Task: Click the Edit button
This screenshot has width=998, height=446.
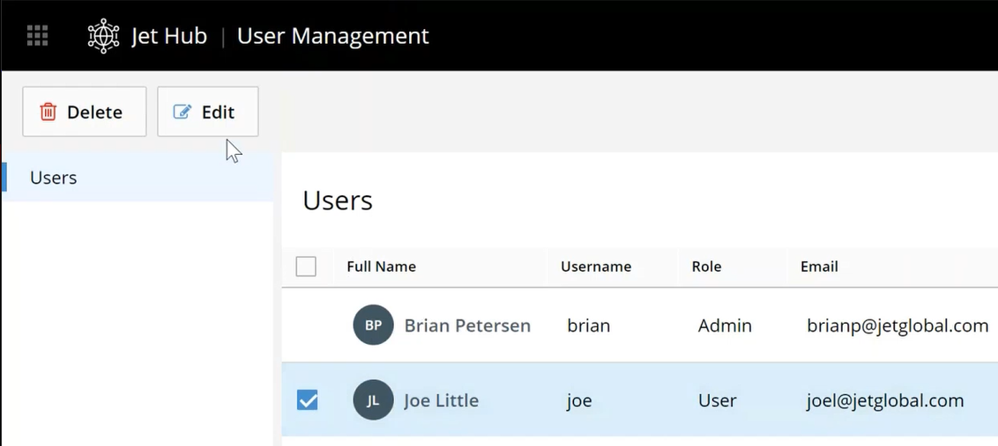Action: click(x=208, y=112)
